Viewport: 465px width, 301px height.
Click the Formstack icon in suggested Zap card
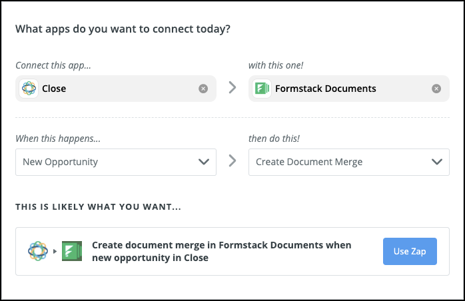[71, 251]
